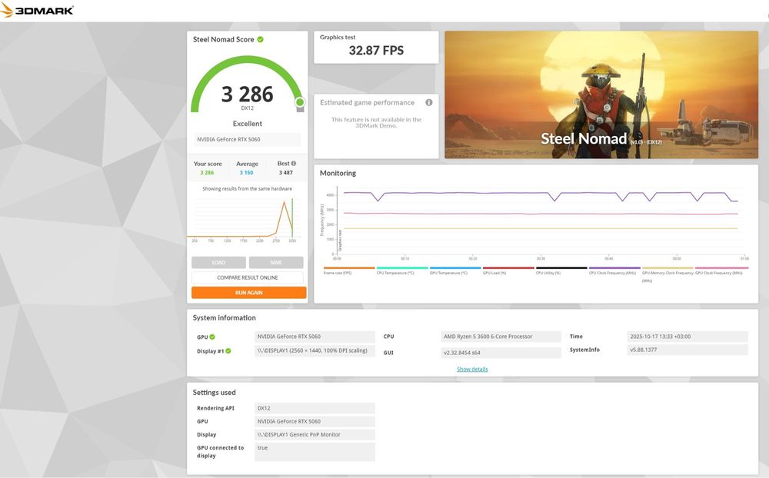Click AMD Ryzen 5 3600 CPU value
The height and width of the screenshot is (478, 769).
coord(501,337)
